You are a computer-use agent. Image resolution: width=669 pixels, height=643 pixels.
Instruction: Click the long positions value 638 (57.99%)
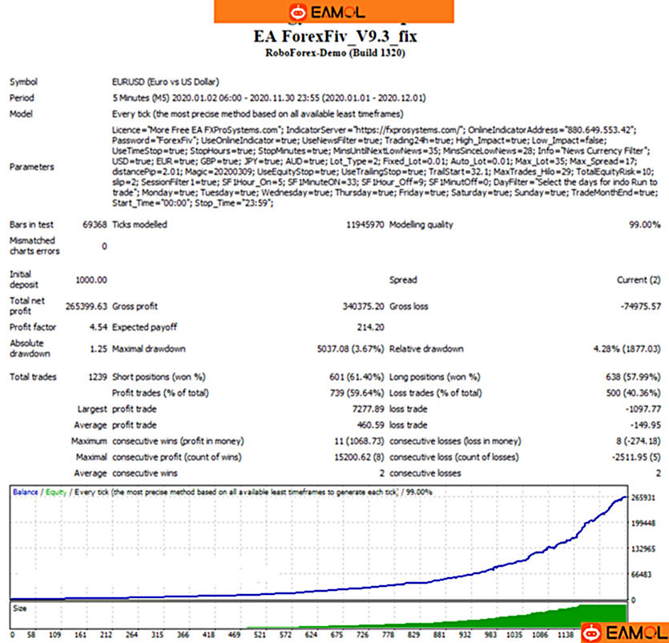click(633, 377)
